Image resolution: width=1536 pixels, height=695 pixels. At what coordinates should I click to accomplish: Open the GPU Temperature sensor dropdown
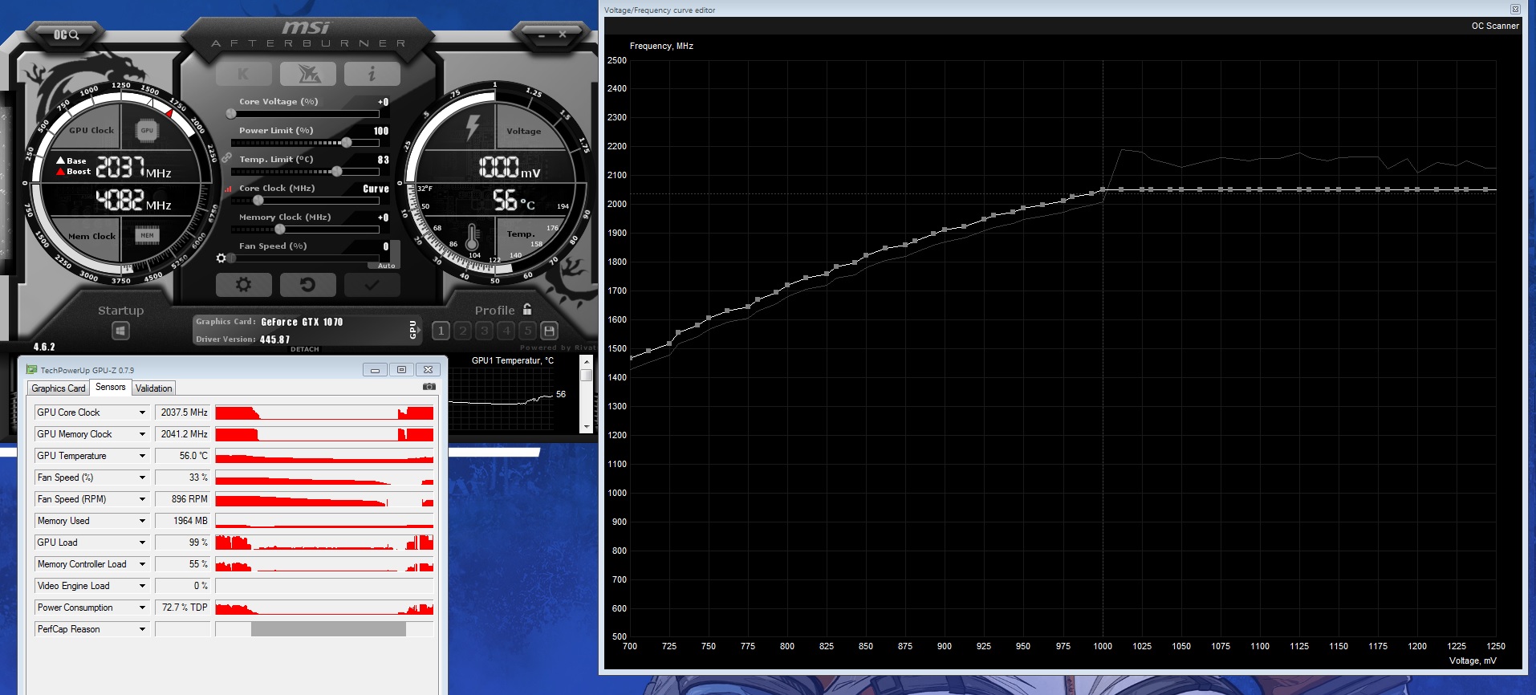142,456
